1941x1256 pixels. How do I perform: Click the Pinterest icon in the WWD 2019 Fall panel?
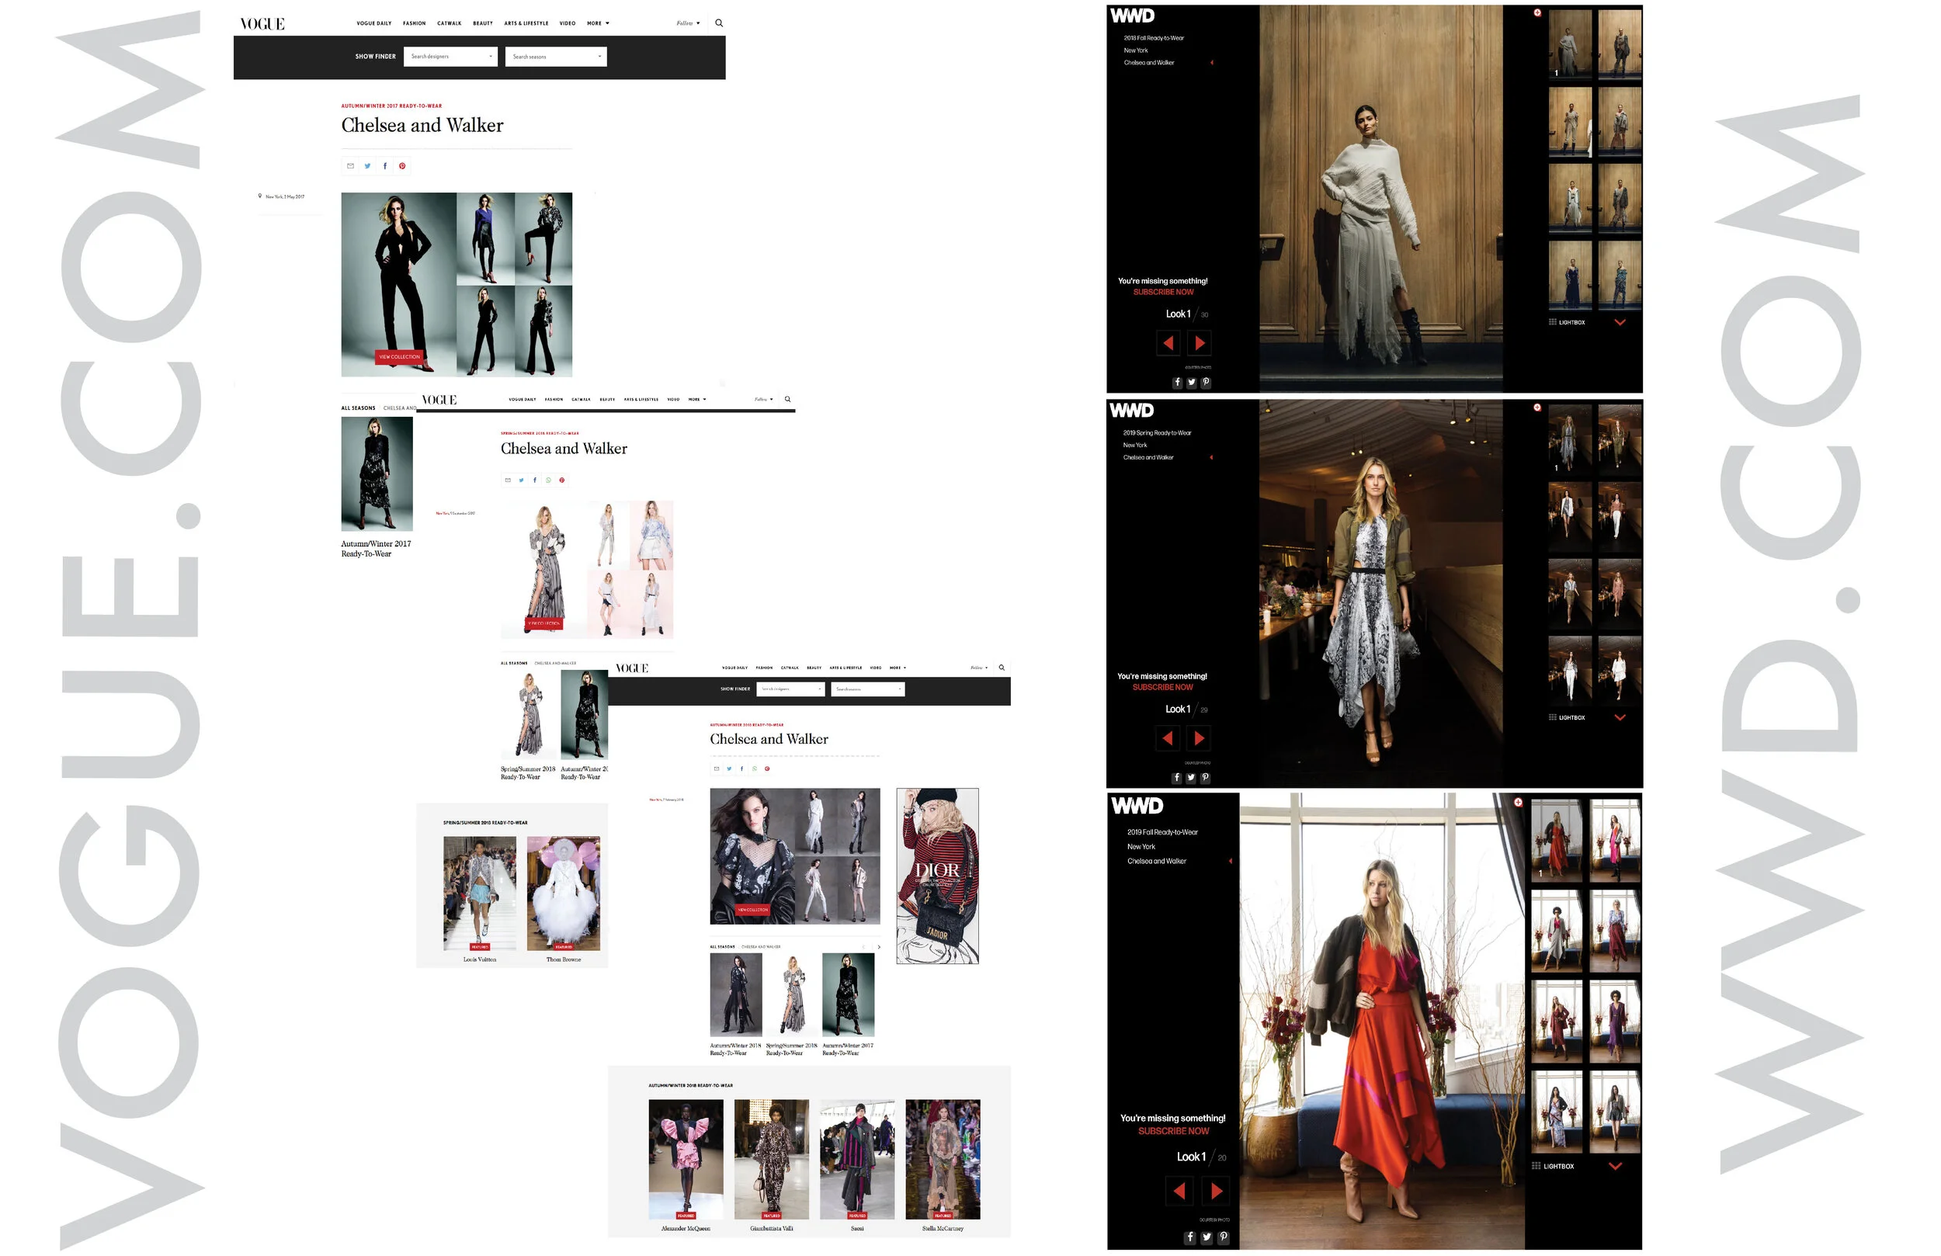click(1224, 1237)
